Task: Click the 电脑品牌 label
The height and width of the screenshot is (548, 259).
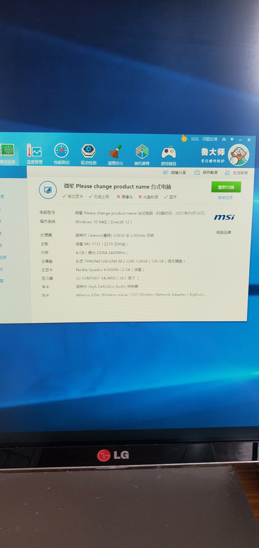Action: (x=224, y=232)
